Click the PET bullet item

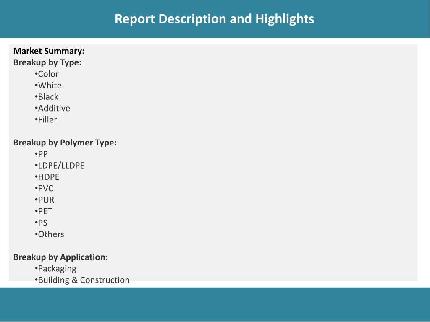[43, 212]
